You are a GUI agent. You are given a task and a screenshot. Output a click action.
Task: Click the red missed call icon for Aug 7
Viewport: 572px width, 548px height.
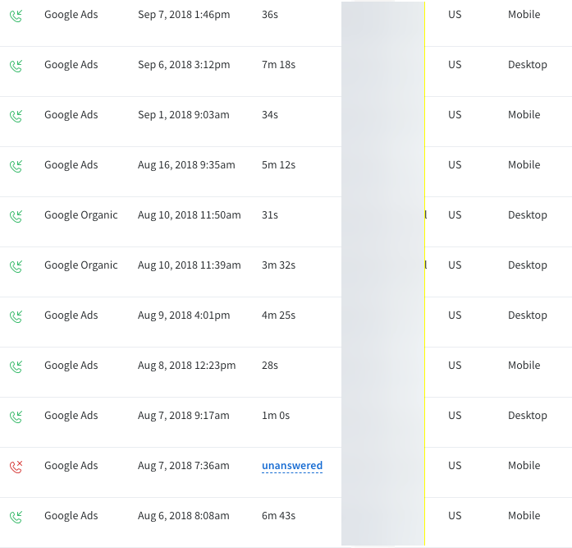pos(16,467)
